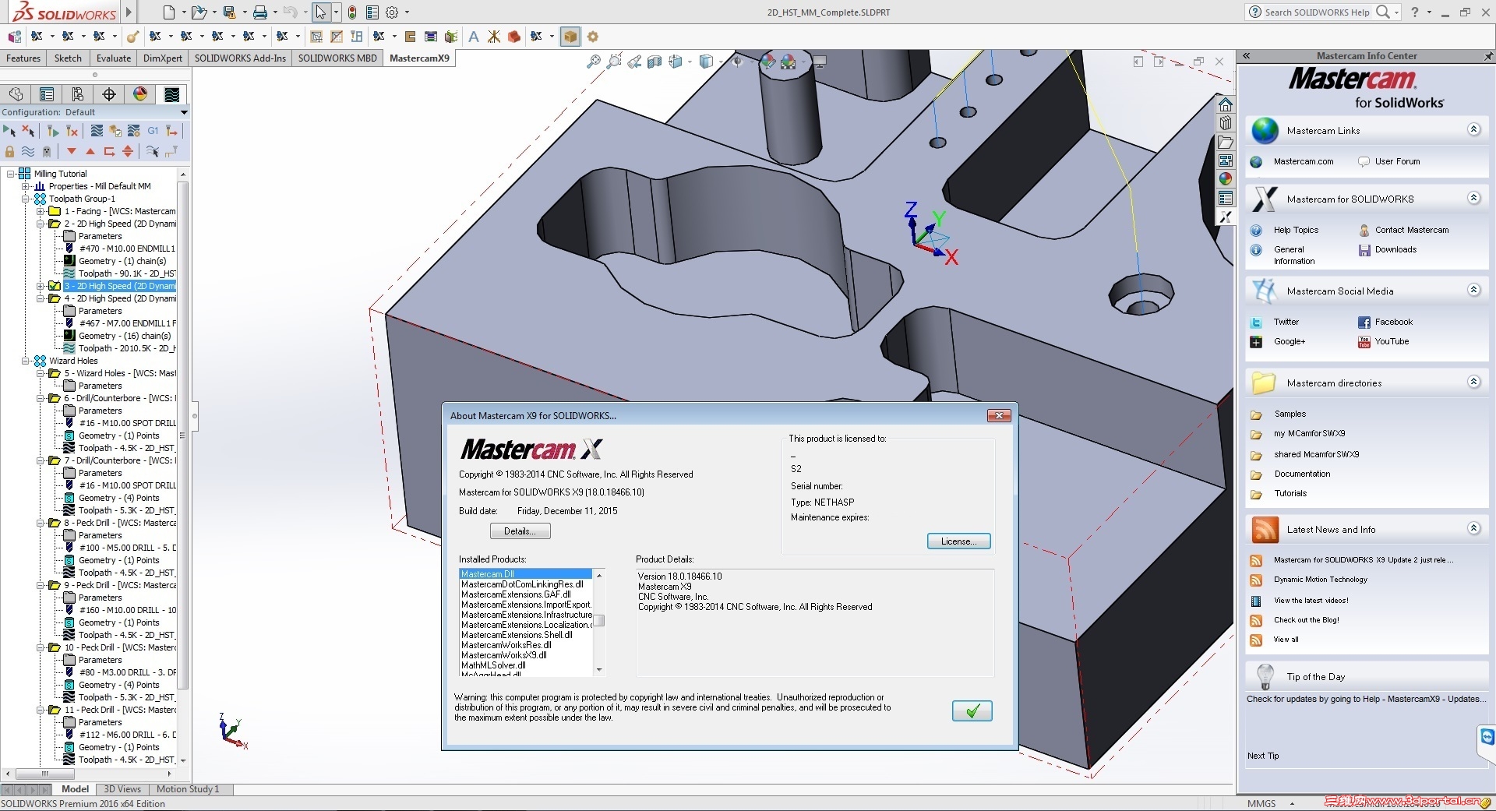1496x811 pixels.
Task: Click the Zoom to Fit icon
Action: (x=594, y=62)
